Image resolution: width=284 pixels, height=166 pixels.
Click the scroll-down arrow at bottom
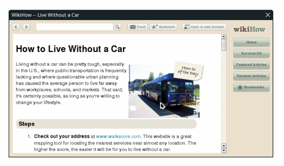point(224,150)
